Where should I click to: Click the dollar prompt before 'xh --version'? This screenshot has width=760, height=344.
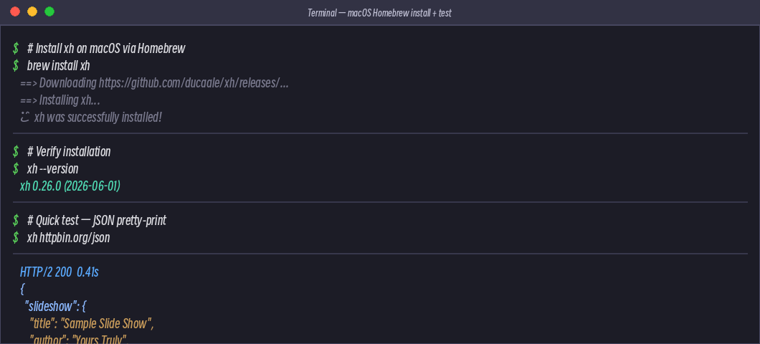[x=16, y=169]
